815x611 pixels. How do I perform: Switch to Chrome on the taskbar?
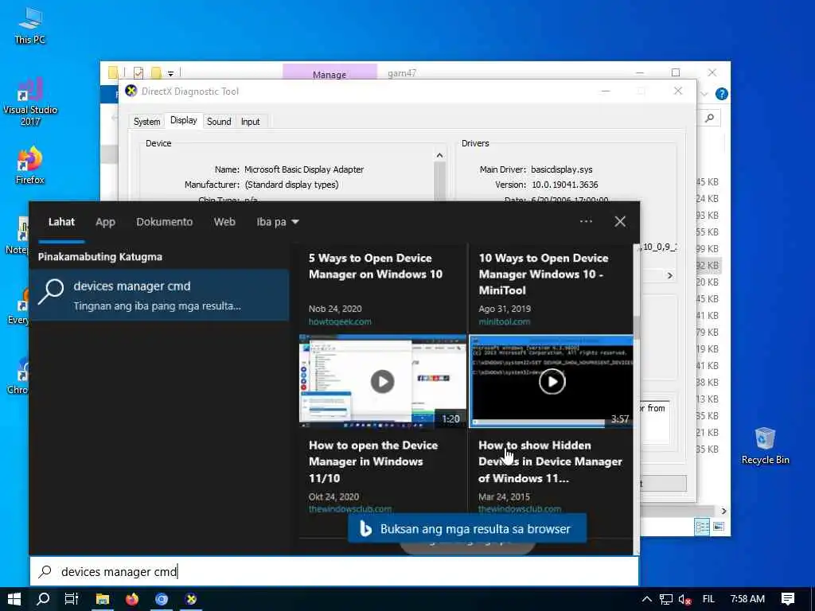click(x=162, y=599)
